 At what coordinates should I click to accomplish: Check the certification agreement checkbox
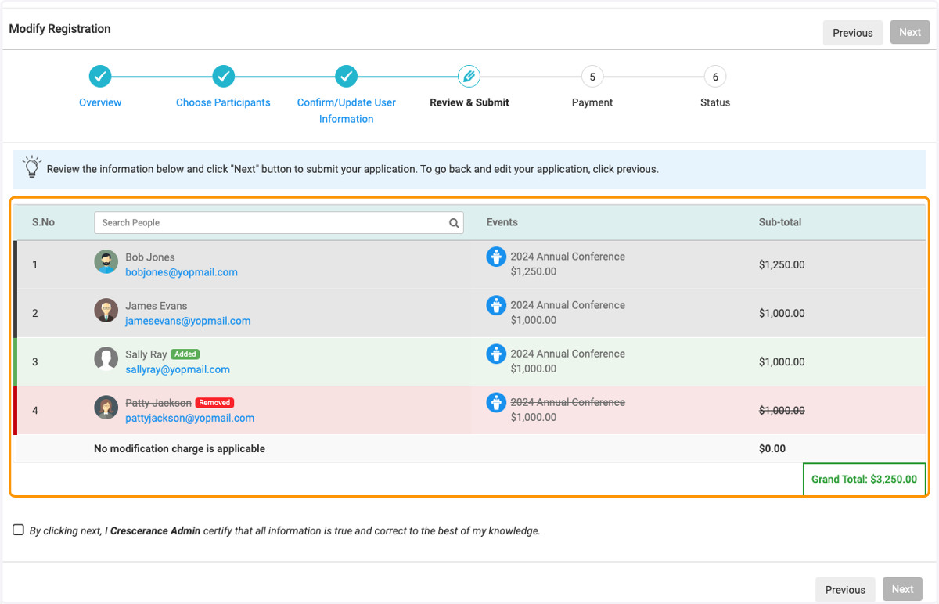point(18,530)
